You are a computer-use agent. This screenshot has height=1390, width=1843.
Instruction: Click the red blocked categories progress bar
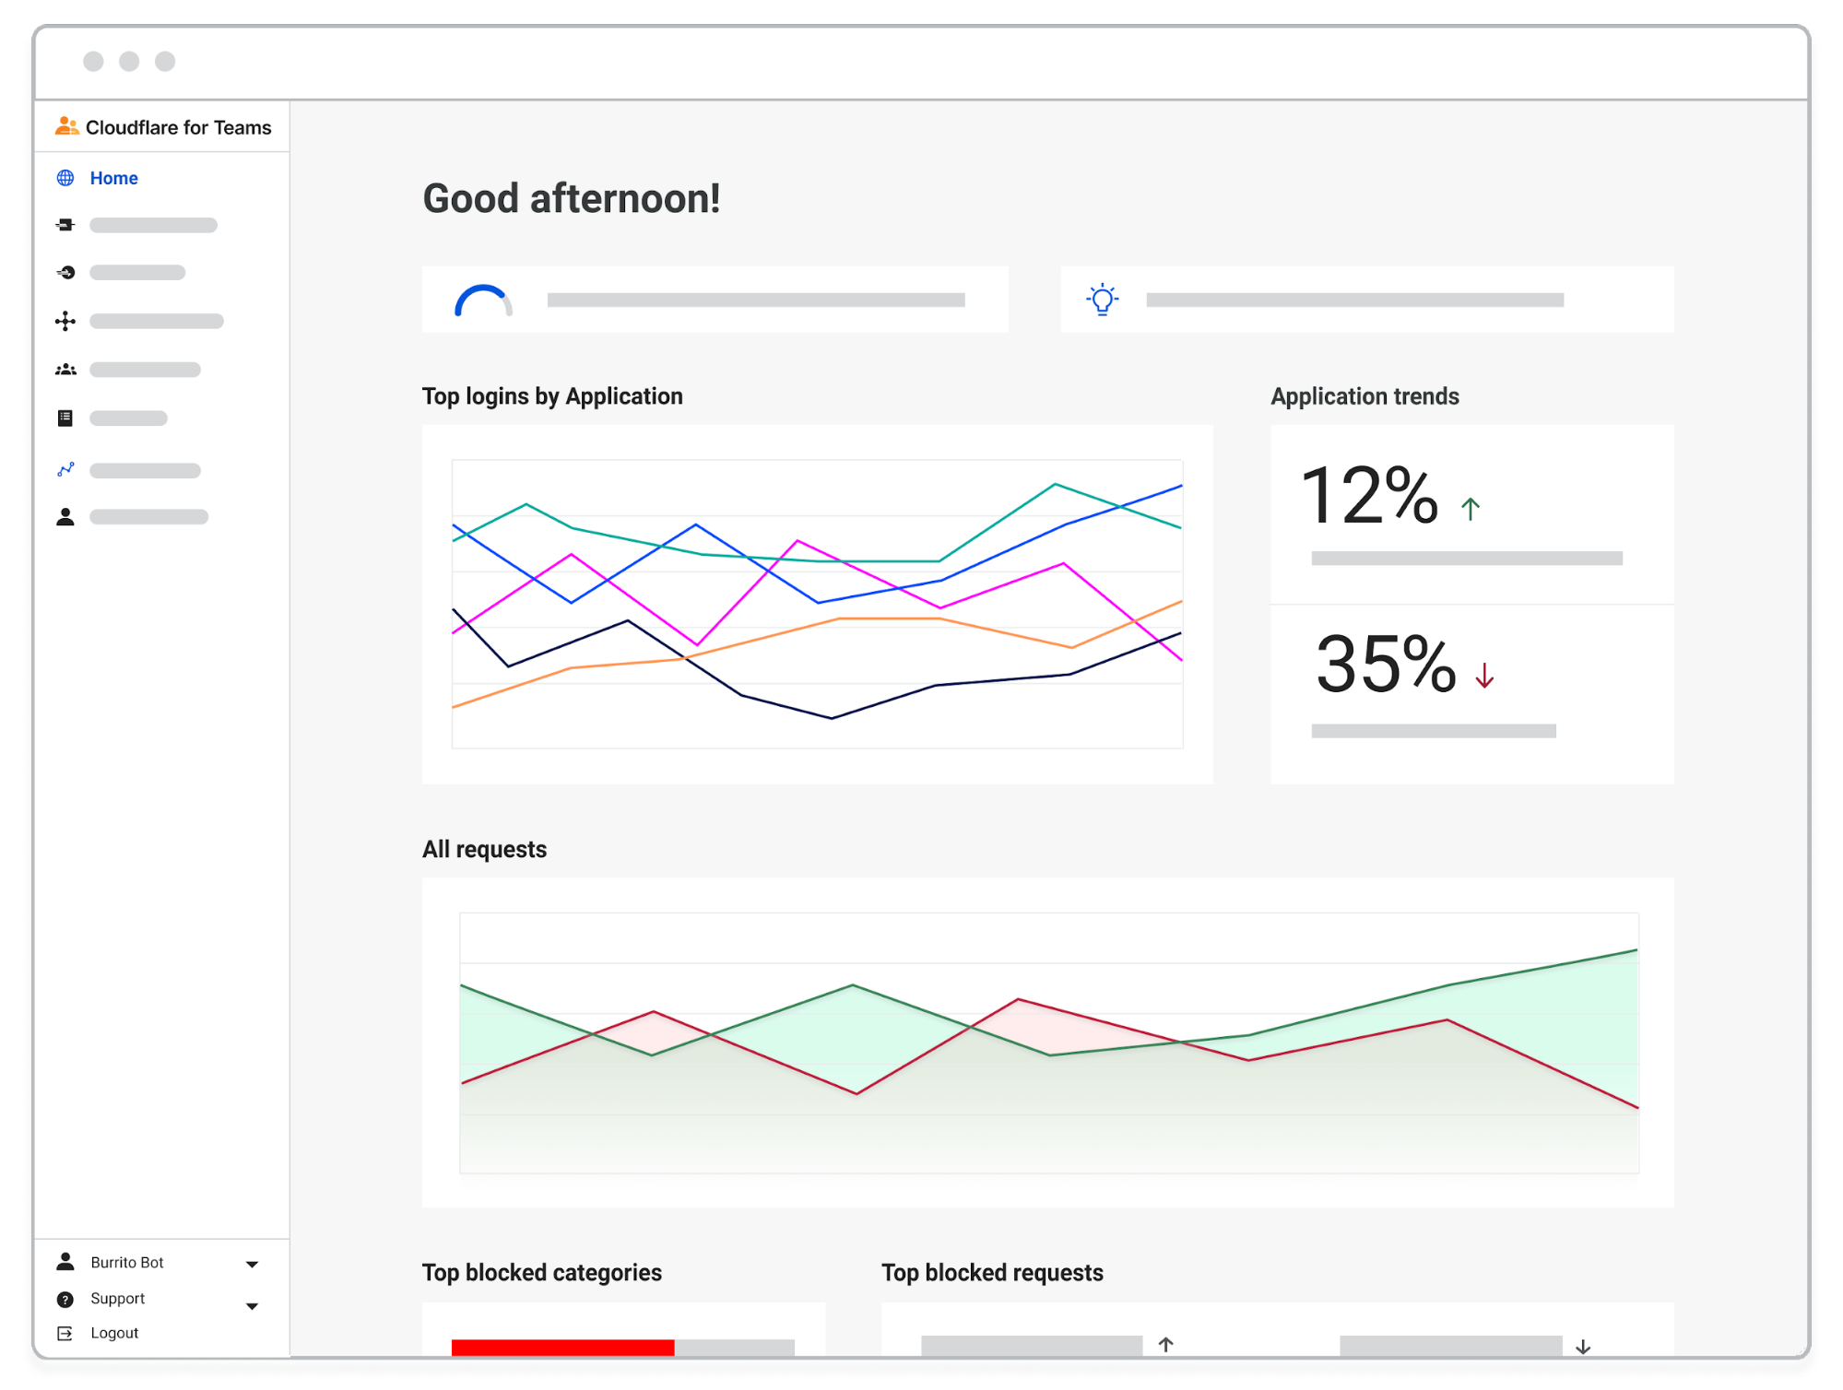(x=562, y=1347)
